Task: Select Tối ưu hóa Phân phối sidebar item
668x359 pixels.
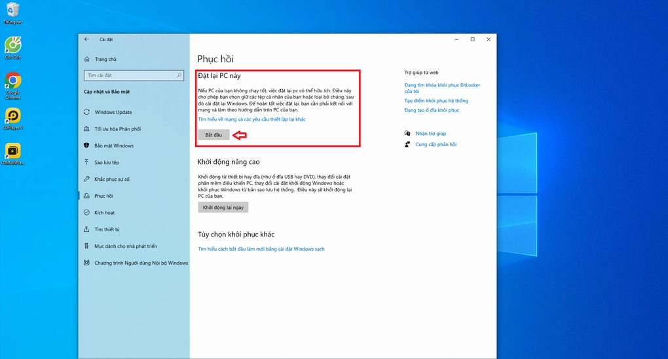Action: coord(117,129)
